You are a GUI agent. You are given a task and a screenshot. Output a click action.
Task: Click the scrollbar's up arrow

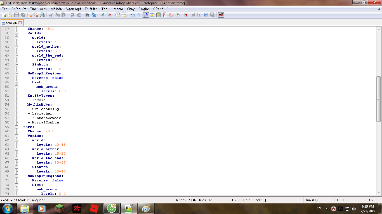point(379,29)
